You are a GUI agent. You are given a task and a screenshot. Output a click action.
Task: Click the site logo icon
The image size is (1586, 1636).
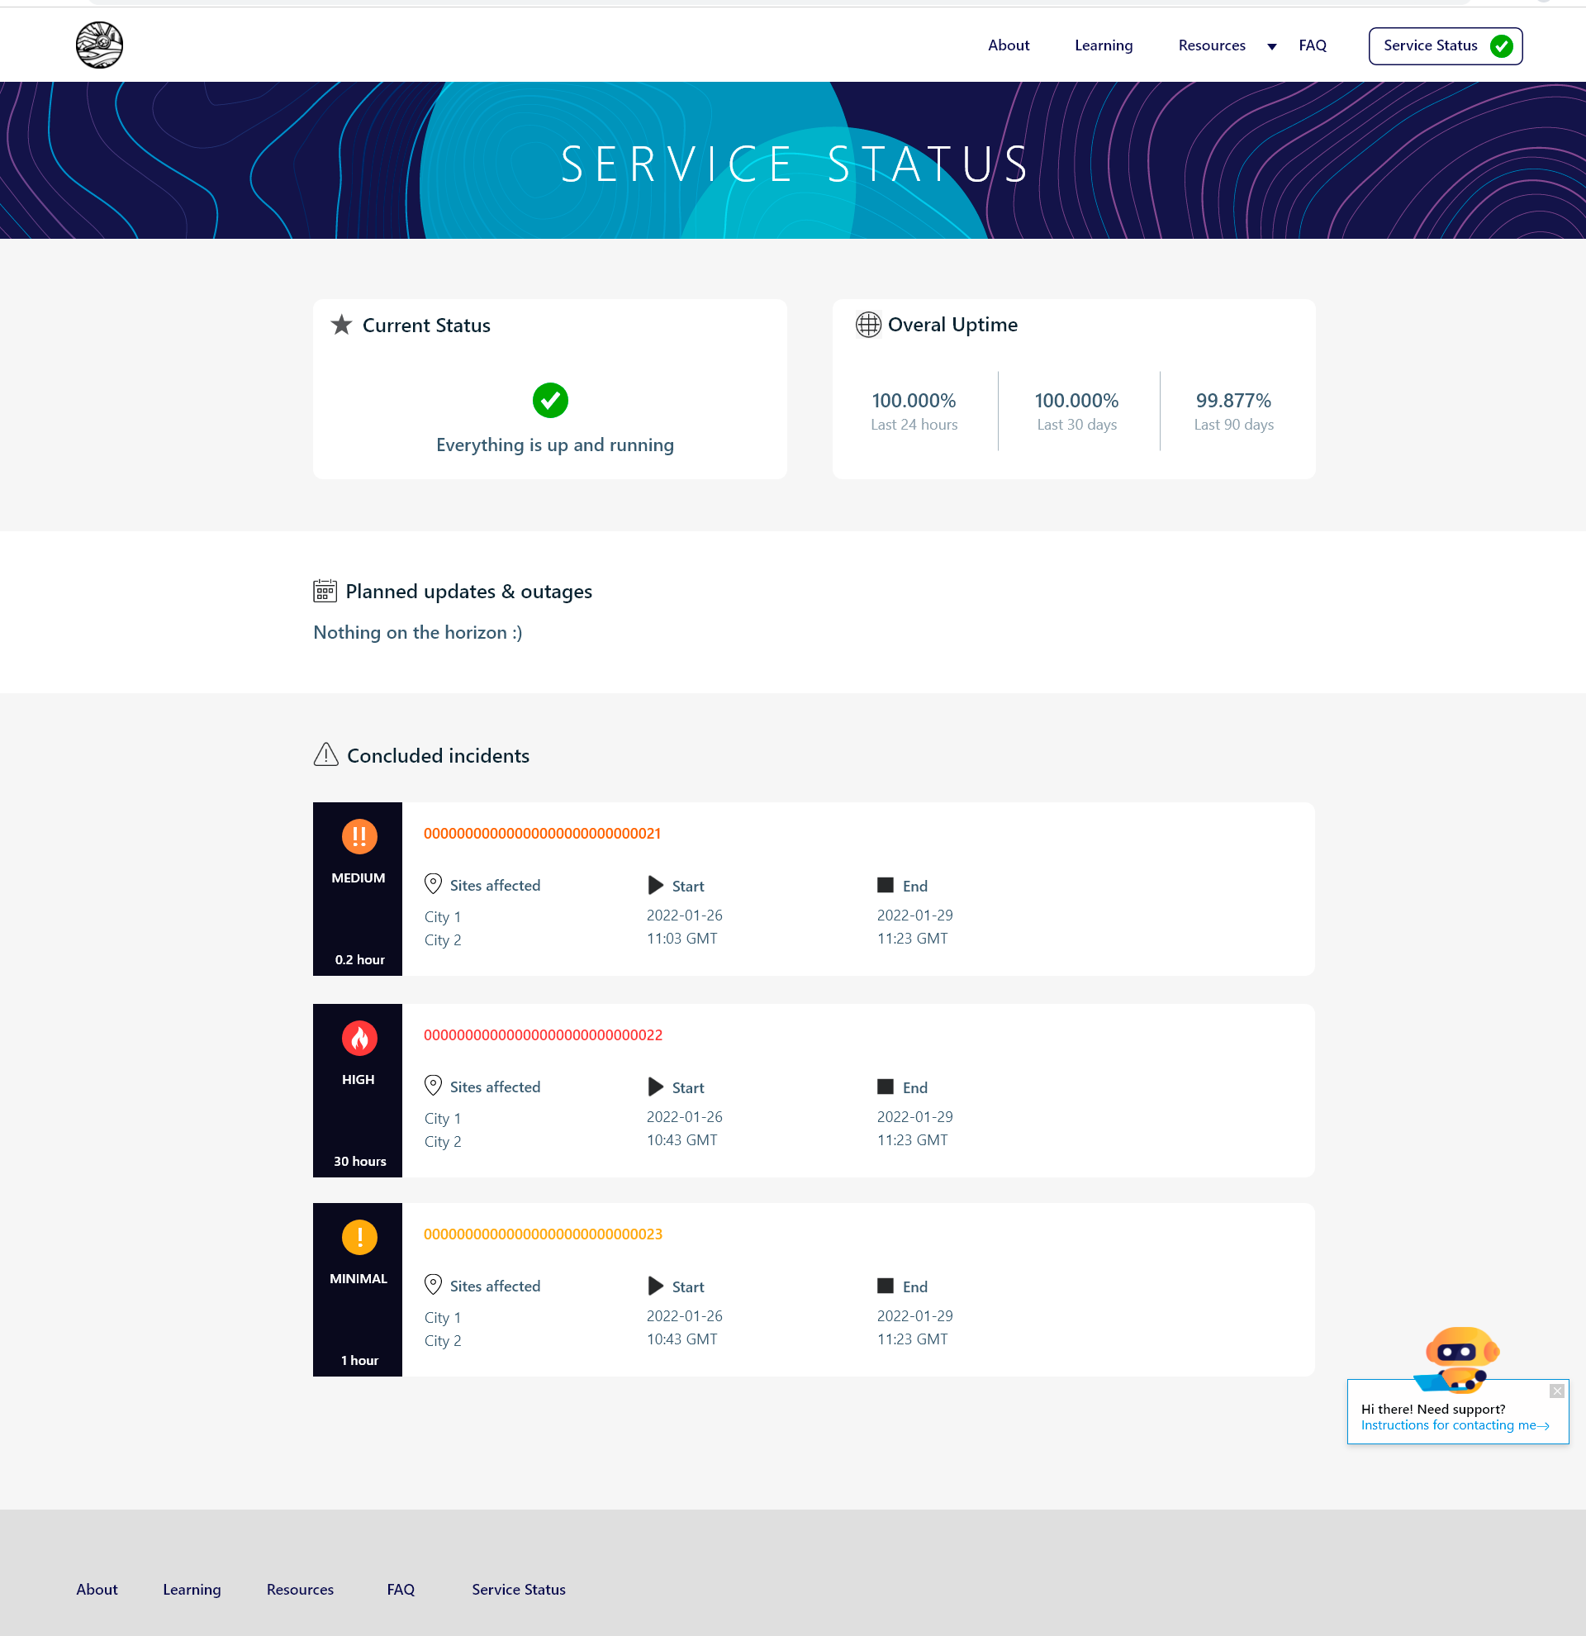point(98,45)
